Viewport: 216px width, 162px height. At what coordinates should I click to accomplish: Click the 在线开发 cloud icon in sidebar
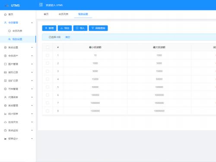(5, 122)
